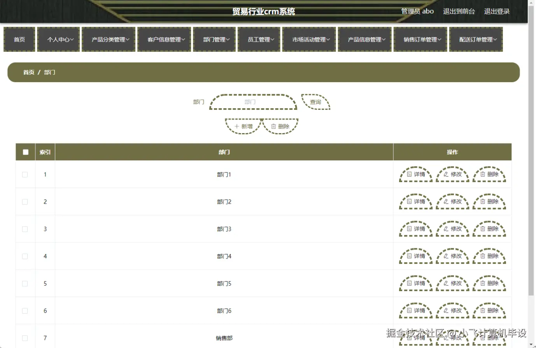Expand the 配送订单管理 menu
The height and width of the screenshot is (348, 536).
click(476, 39)
